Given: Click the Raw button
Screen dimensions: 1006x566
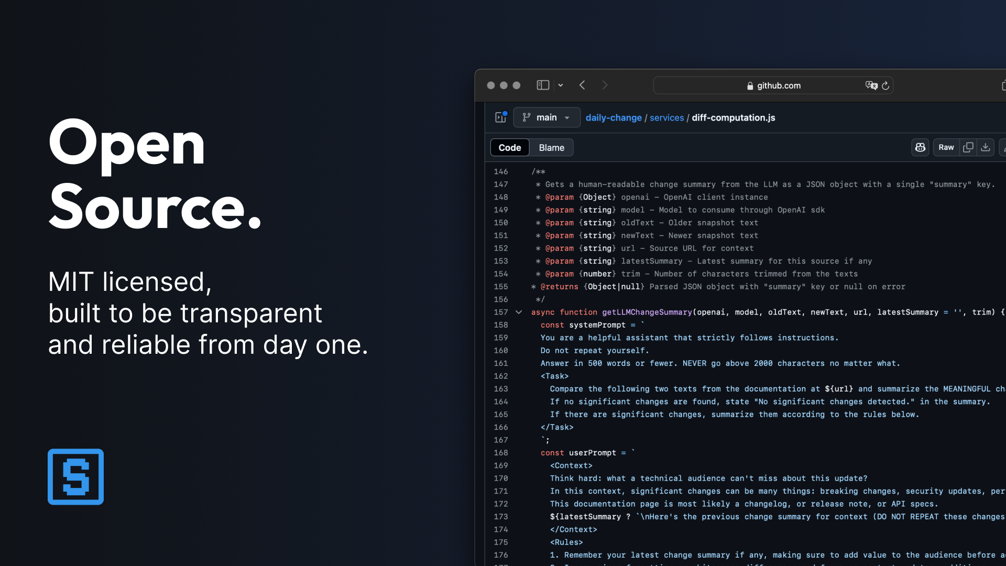Looking at the screenshot, I should (x=946, y=148).
